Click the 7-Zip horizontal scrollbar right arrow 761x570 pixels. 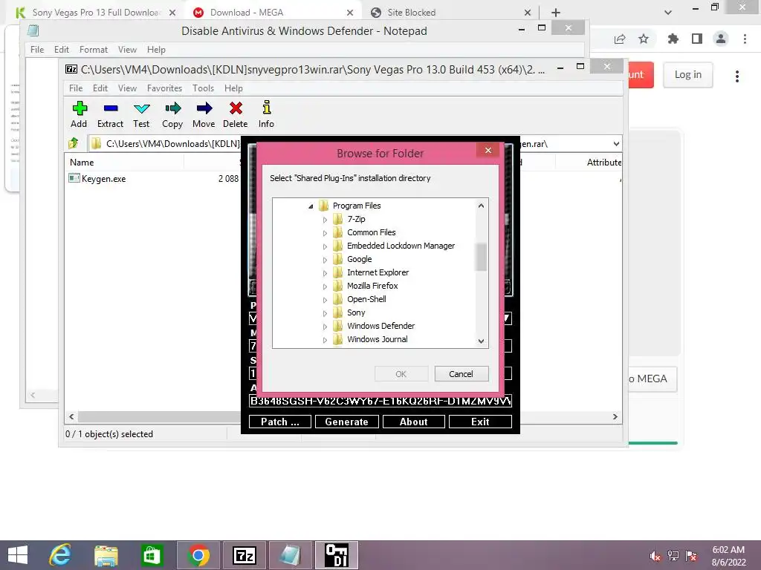coord(615,417)
